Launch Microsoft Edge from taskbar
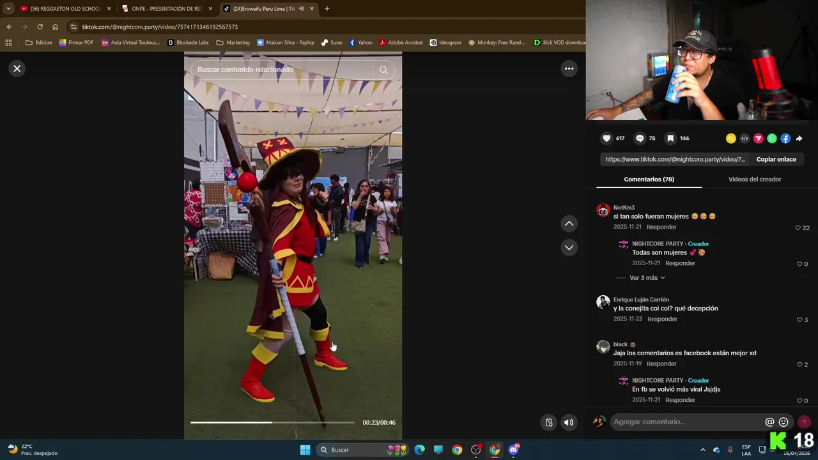Viewport: 818px width, 460px height. tap(419, 450)
